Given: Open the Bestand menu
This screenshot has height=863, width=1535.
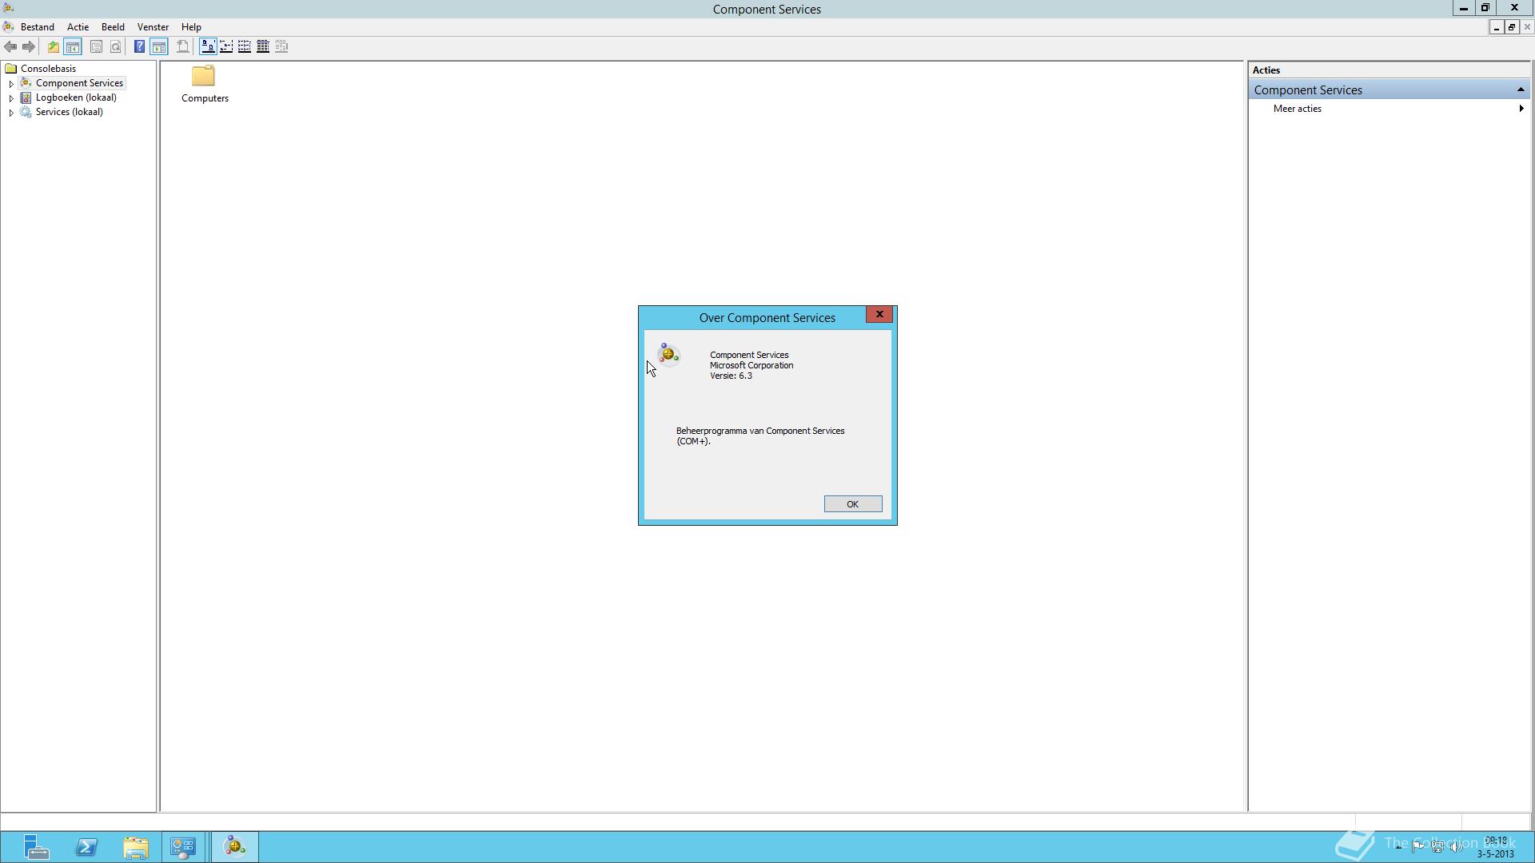Looking at the screenshot, I should click(37, 27).
